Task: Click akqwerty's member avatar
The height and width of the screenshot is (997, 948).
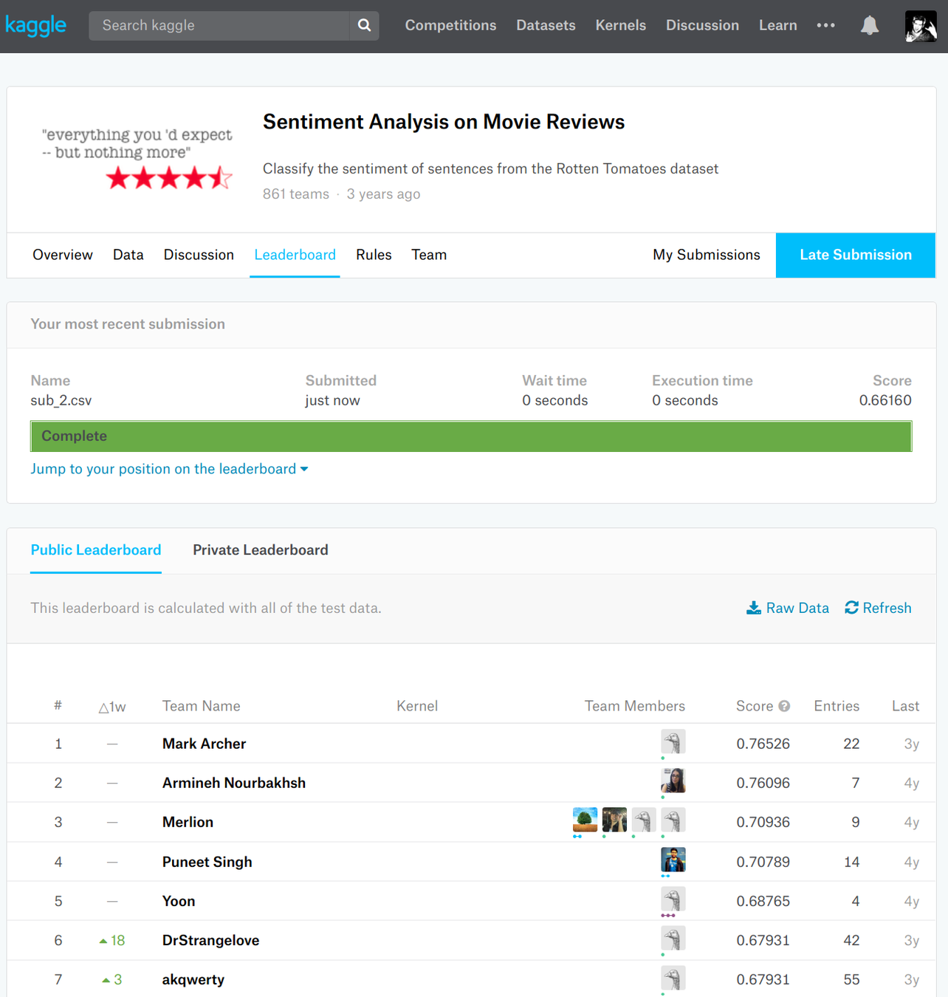Action: pyautogui.click(x=673, y=978)
